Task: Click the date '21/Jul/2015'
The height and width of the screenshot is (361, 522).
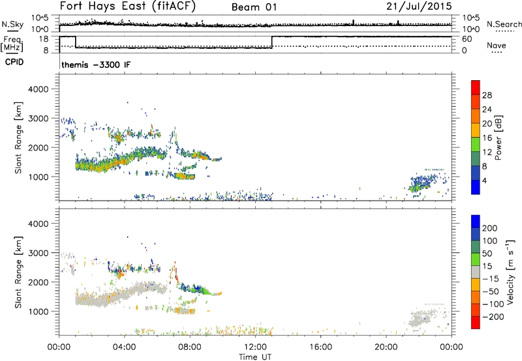Action: click(x=419, y=7)
